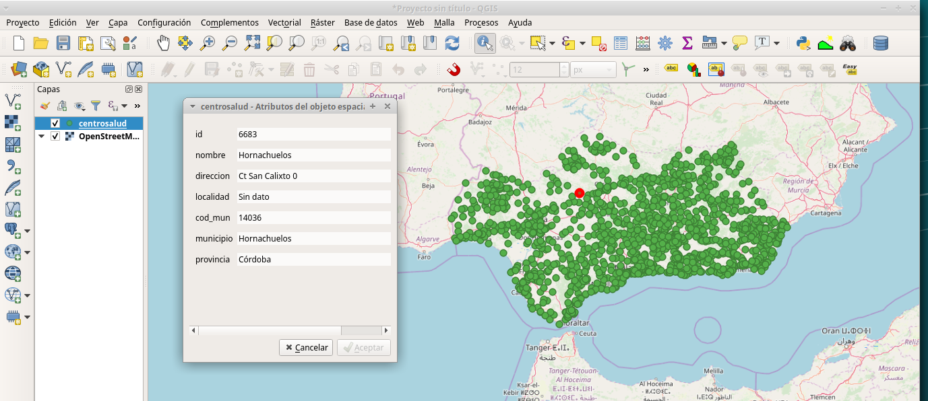This screenshot has width=928, height=401.
Task: Activate the Pan Map tool
Action: click(x=164, y=42)
